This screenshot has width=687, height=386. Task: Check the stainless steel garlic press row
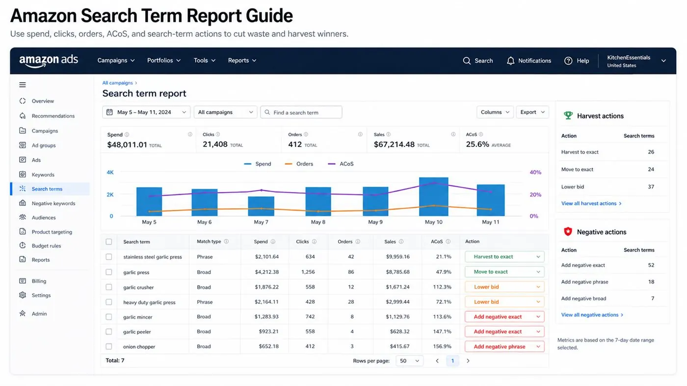tap(109, 257)
